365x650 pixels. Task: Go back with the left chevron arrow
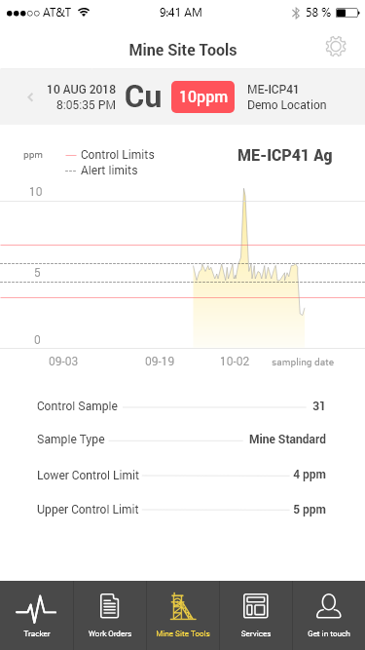coord(30,97)
